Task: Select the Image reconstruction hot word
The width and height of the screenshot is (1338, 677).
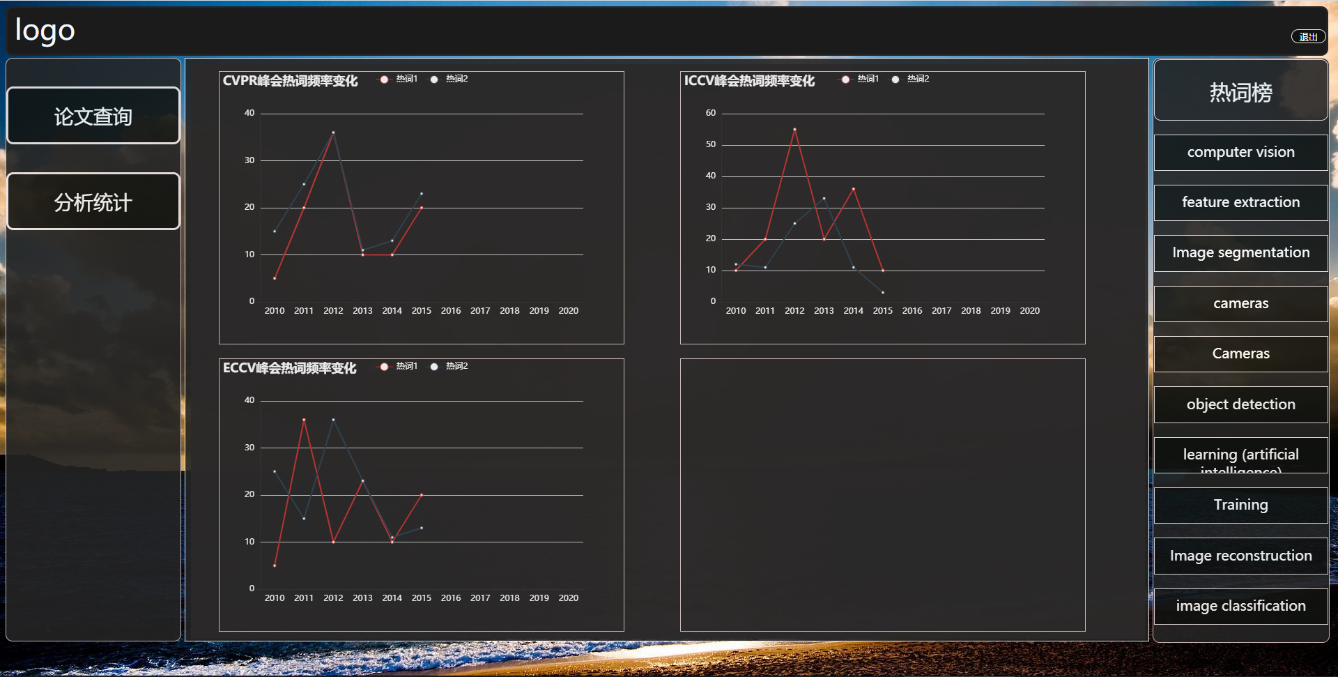Action: tap(1240, 556)
